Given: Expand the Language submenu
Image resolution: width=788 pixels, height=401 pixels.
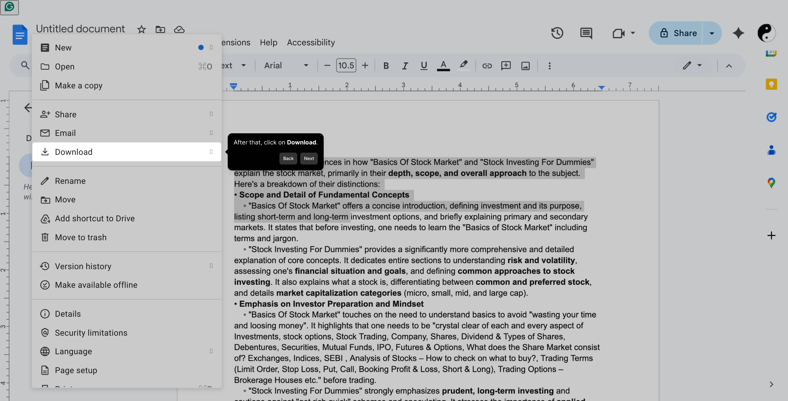Looking at the screenshot, I should tap(126, 351).
